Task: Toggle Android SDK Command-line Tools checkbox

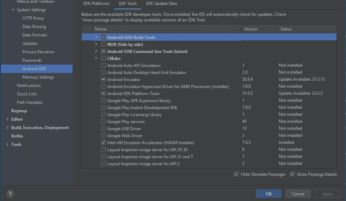Action: pyautogui.click(x=103, y=52)
